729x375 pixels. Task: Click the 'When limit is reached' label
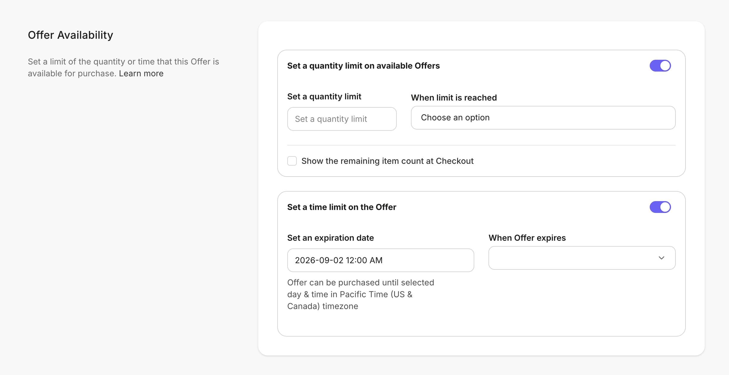(454, 98)
